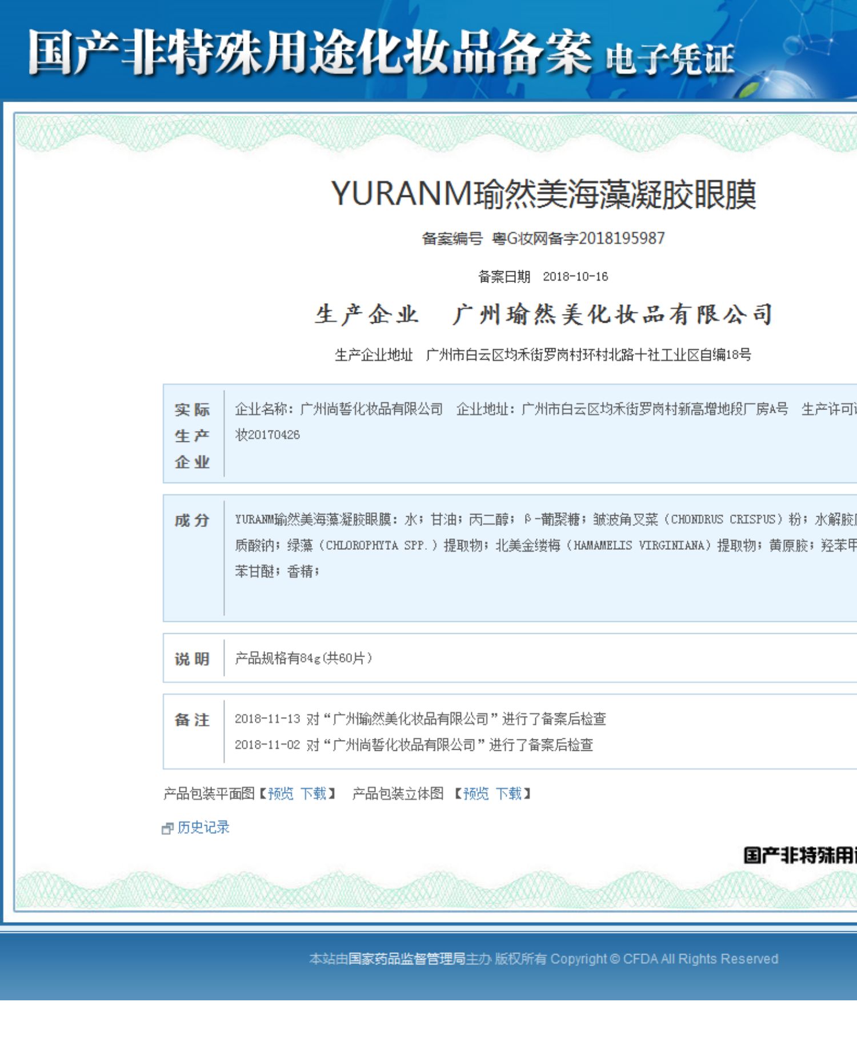Click the filing number 粤G妆网备字2018195987
This screenshot has height=1058, width=857.
pos(578,238)
